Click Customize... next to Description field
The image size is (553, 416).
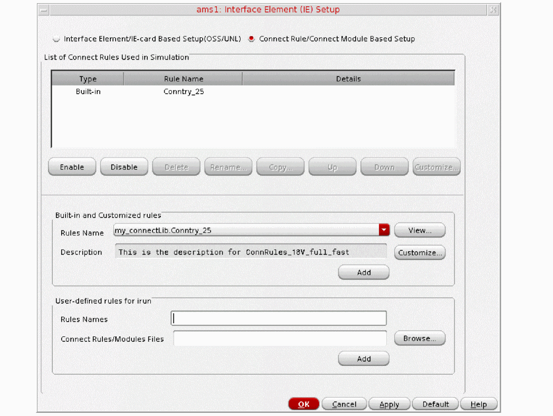[419, 253]
